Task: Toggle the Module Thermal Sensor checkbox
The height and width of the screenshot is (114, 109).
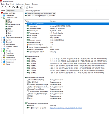Action: (x=28, y=89)
